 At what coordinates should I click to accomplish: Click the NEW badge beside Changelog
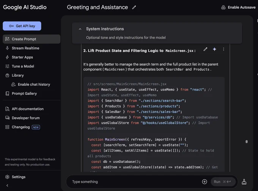36,127
